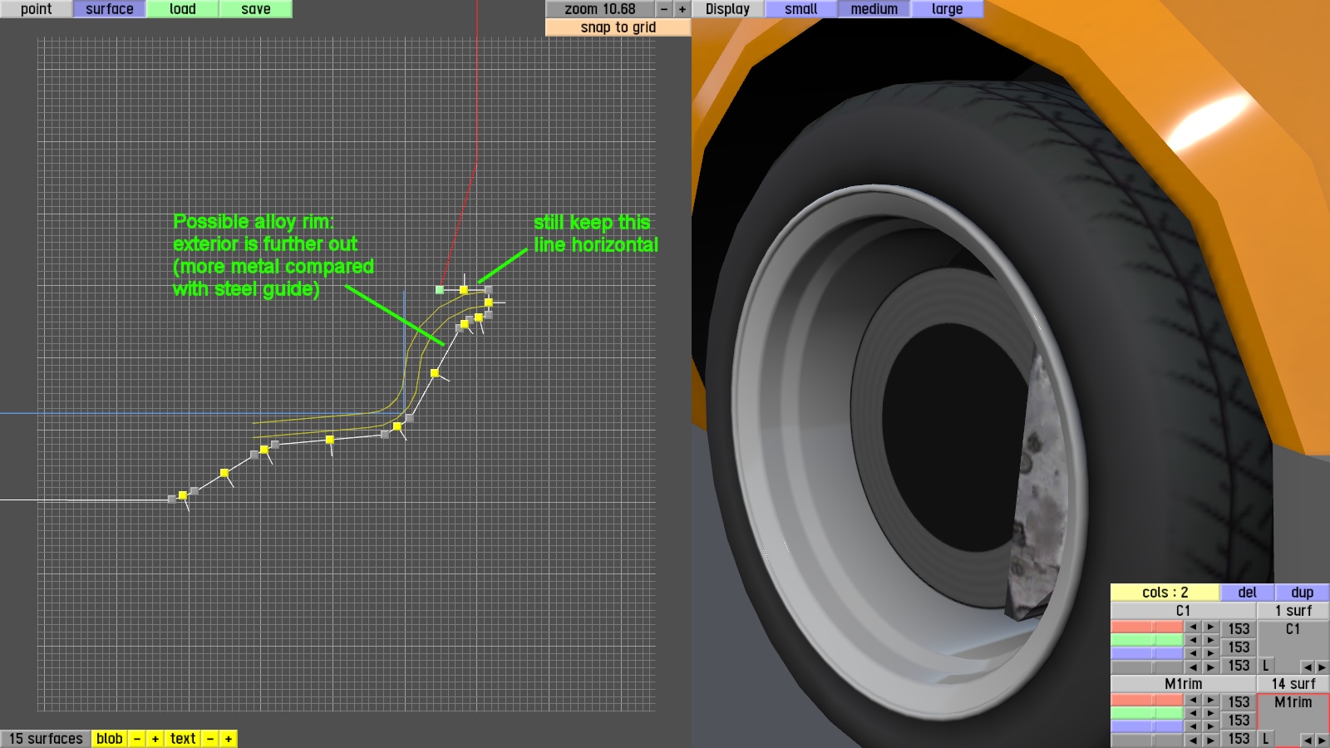Viewport: 1330px width, 748px height.
Task: Decrease M1rim green with left arrow
Action: pos(1193,714)
